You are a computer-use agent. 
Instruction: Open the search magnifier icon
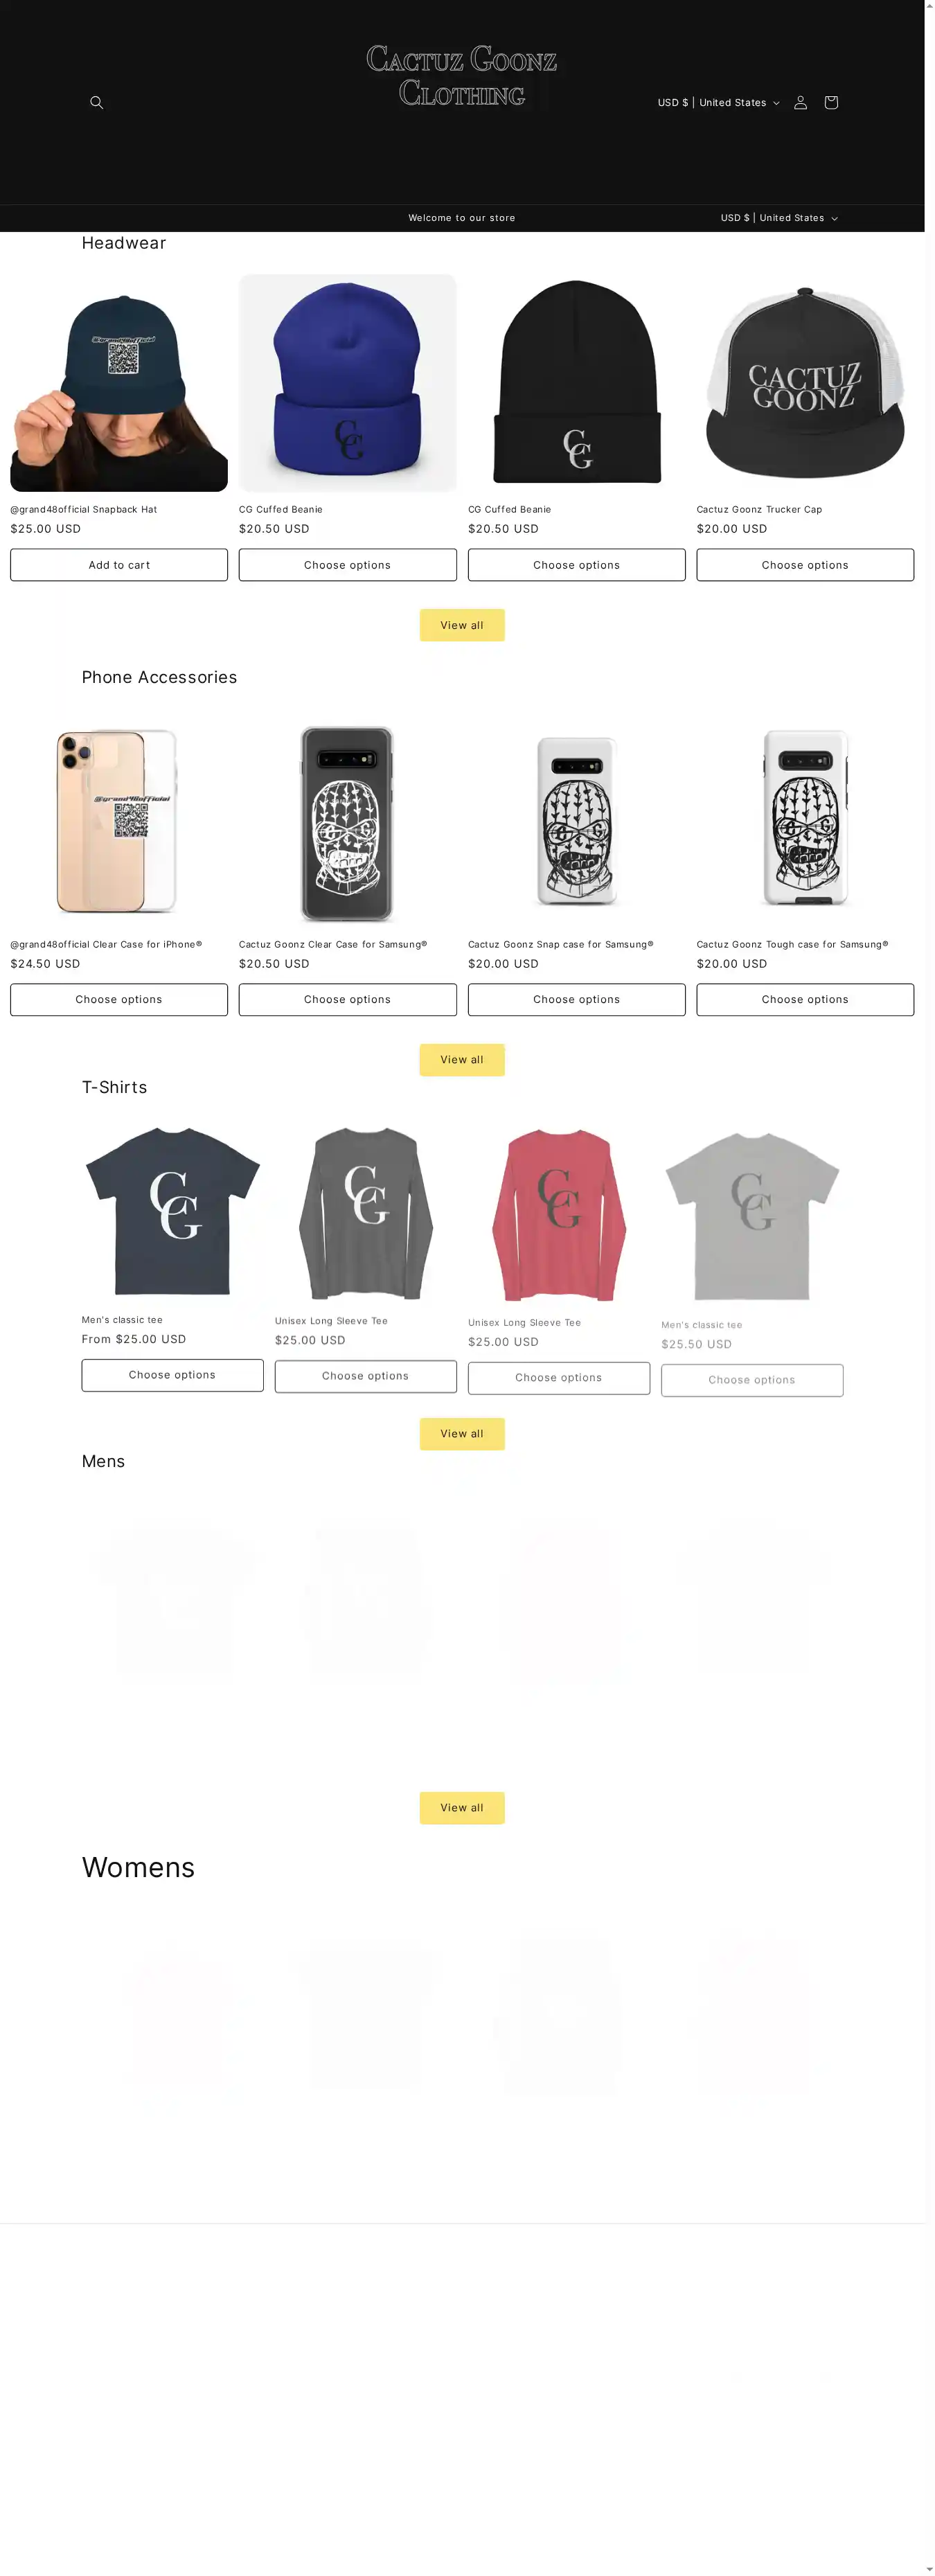(x=96, y=102)
